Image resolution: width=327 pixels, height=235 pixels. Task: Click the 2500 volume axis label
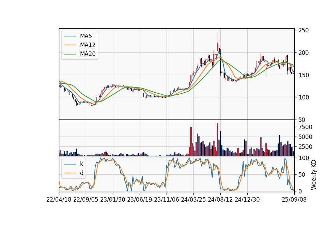coord(305,147)
